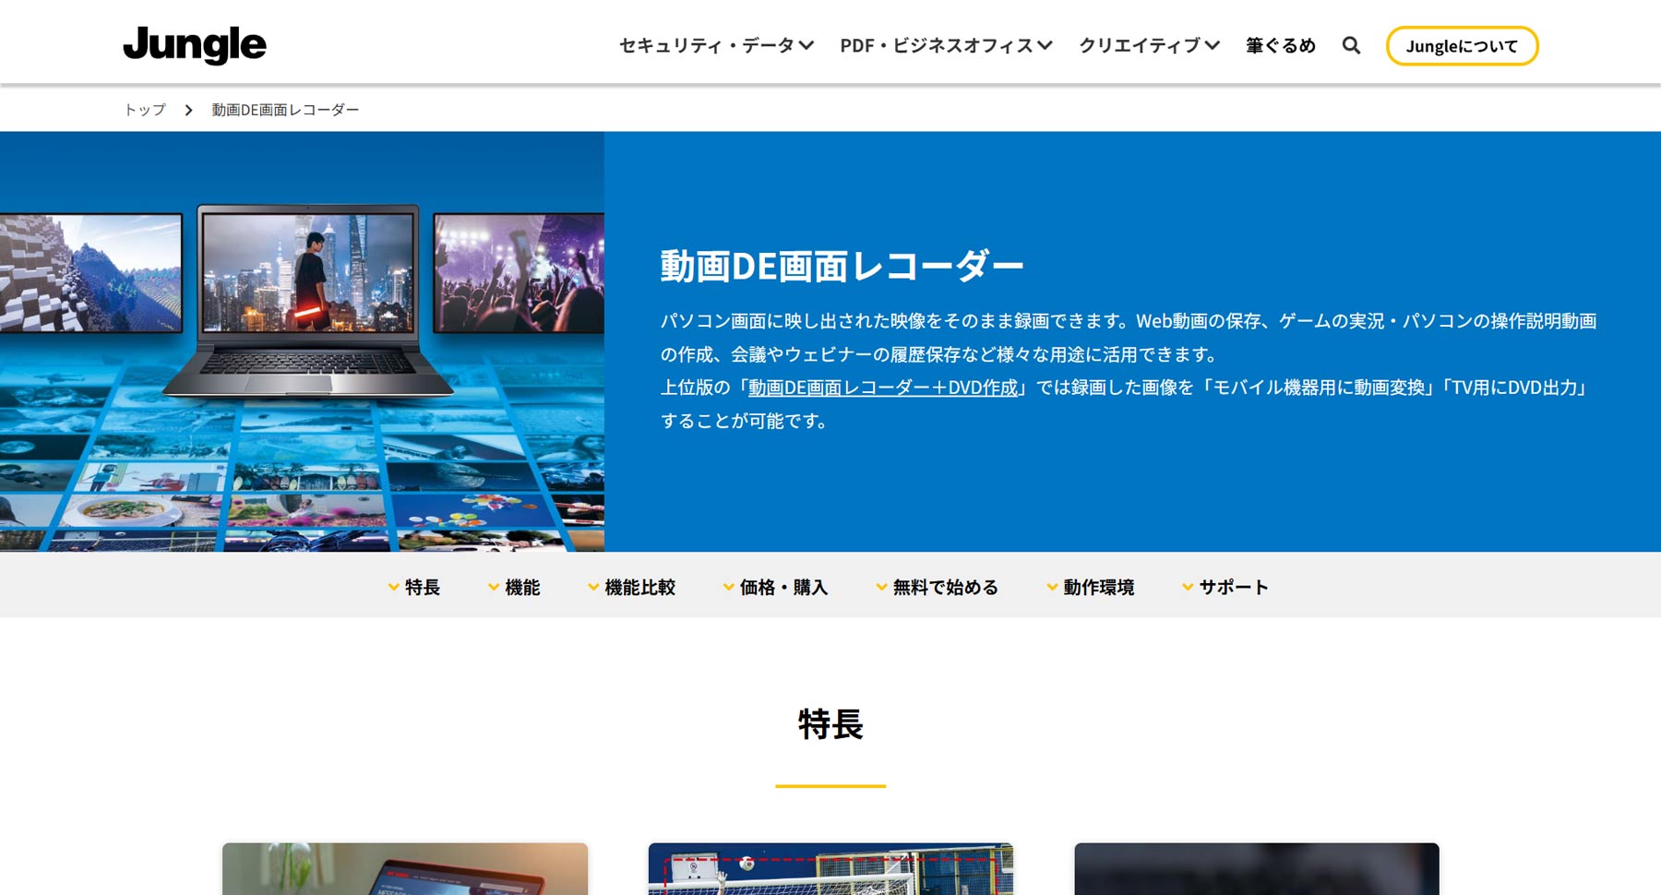Jump to 機能 section anchor
This screenshot has width=1661, height=895.
tap(513, 587)
